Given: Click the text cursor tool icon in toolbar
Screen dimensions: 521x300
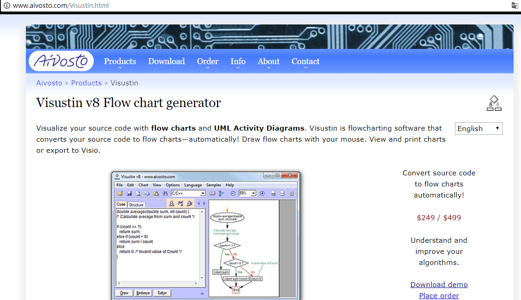Looking at the screenshot, I should tap(221, 193).
